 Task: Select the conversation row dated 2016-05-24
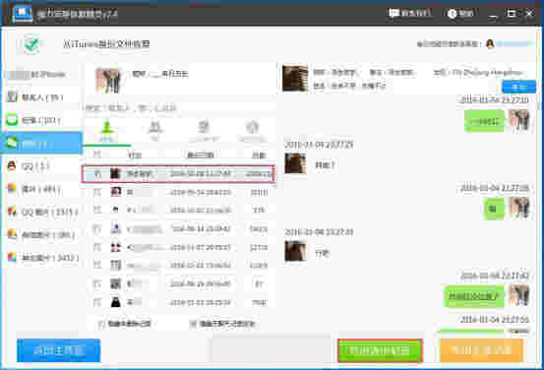(180, 192)
